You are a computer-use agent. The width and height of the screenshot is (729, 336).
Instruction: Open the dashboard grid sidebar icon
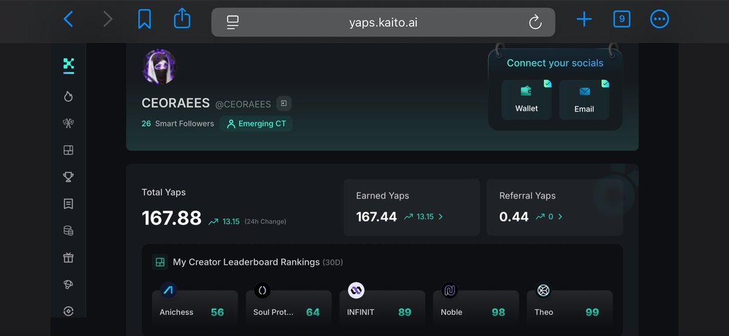(x=69, y=150)
